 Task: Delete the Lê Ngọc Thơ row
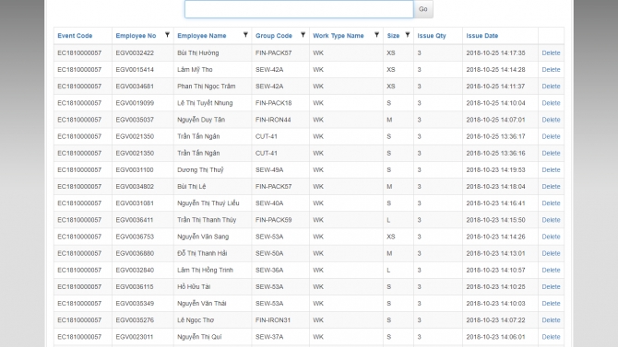[551, 320]
